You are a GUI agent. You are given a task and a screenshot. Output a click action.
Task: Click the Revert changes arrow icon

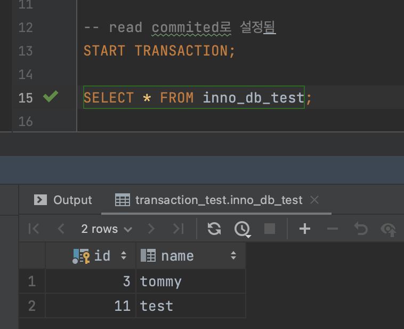pos(361,229)
